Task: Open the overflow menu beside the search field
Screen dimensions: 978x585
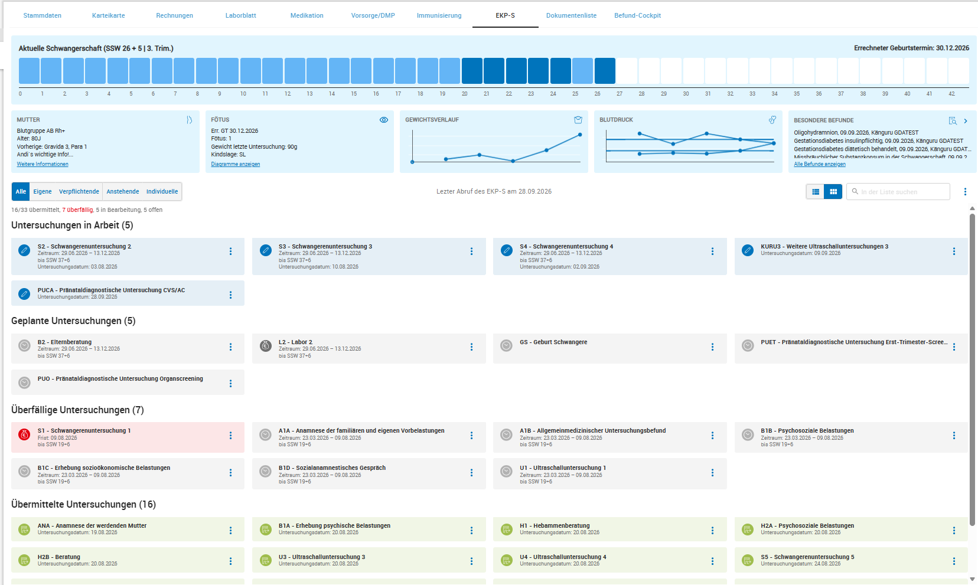Action: click(x=965, y=192)
